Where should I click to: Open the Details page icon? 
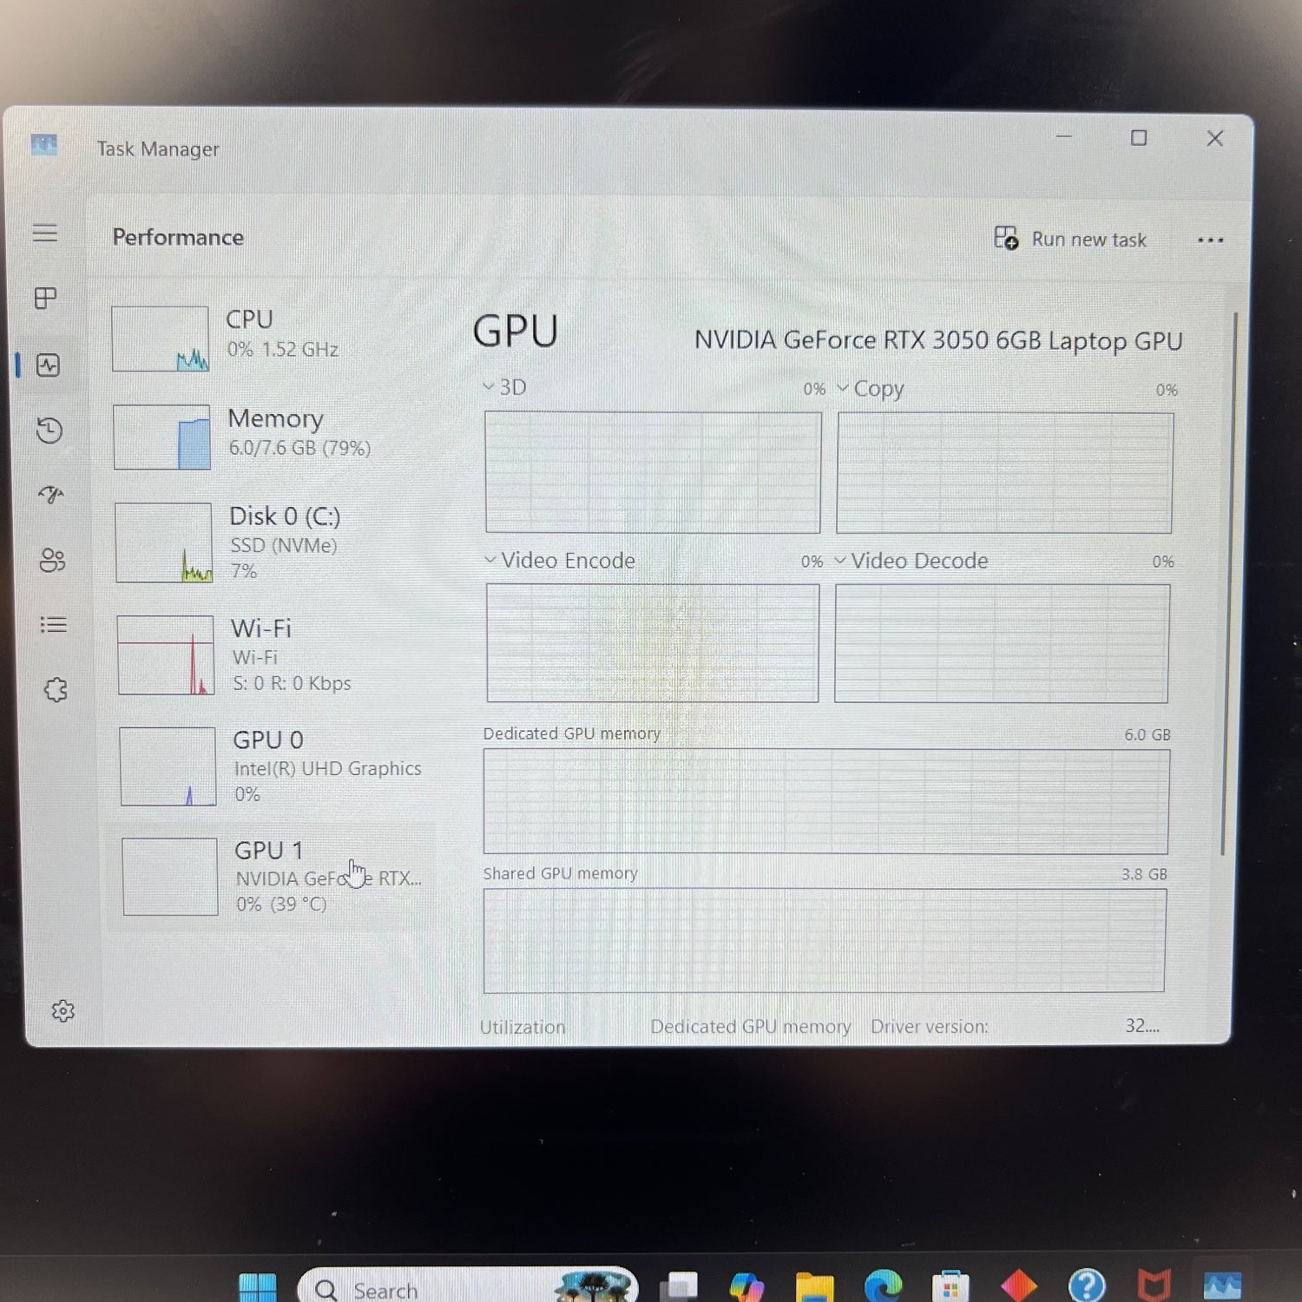53,625
